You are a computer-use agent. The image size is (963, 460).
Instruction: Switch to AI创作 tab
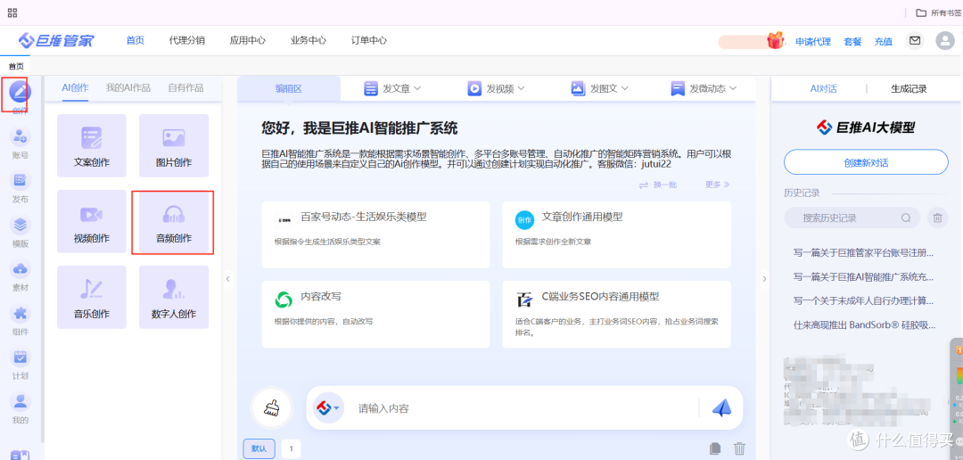pyautogui.click(x=75, y=88)
